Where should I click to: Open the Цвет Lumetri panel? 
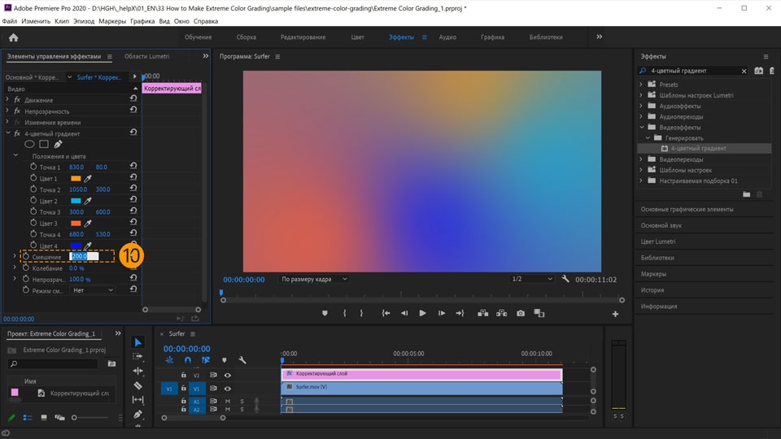tap(658, 241)
